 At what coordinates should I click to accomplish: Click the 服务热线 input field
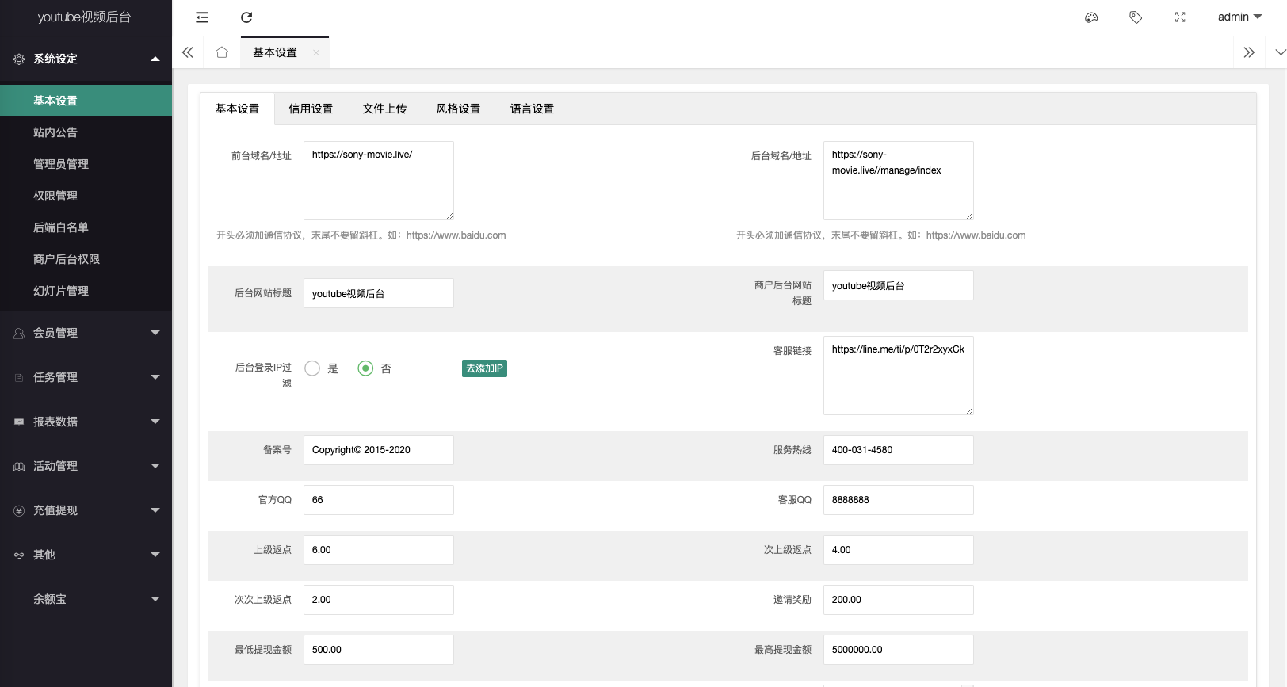898,450
